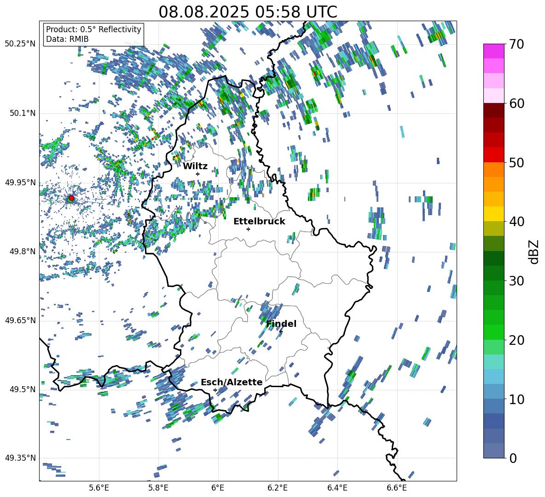This screenshot has width=545, height=497.
Task: Click the longitude label 5.6°E
Action: click(99, 488)
